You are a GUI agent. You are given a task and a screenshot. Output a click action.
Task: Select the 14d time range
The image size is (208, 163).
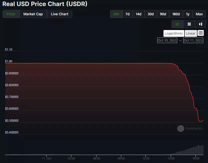point(138,14)
